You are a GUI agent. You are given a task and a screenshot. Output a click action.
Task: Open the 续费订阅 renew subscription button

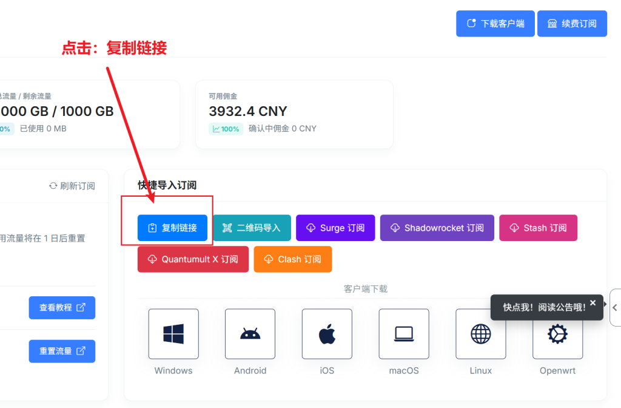572,24
